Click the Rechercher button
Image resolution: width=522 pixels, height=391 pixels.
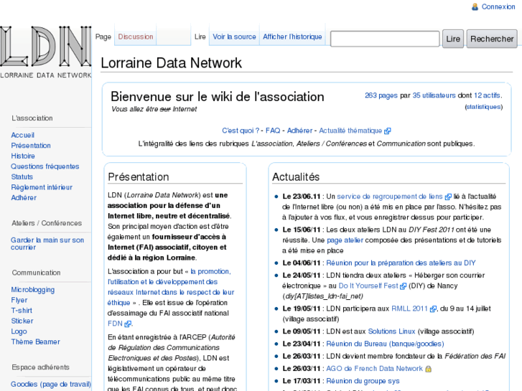(492, 39)
